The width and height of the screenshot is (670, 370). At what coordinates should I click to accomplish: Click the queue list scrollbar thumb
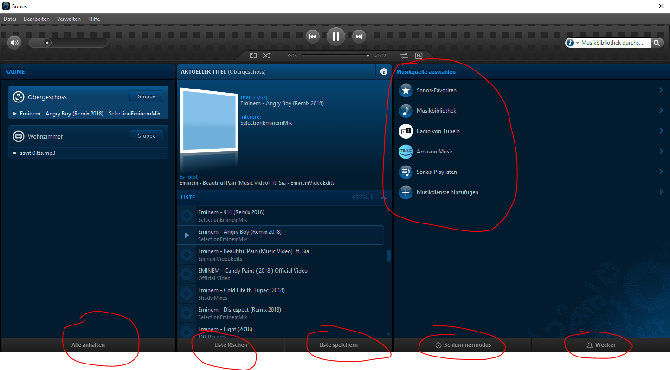click(x=388, y=256)
